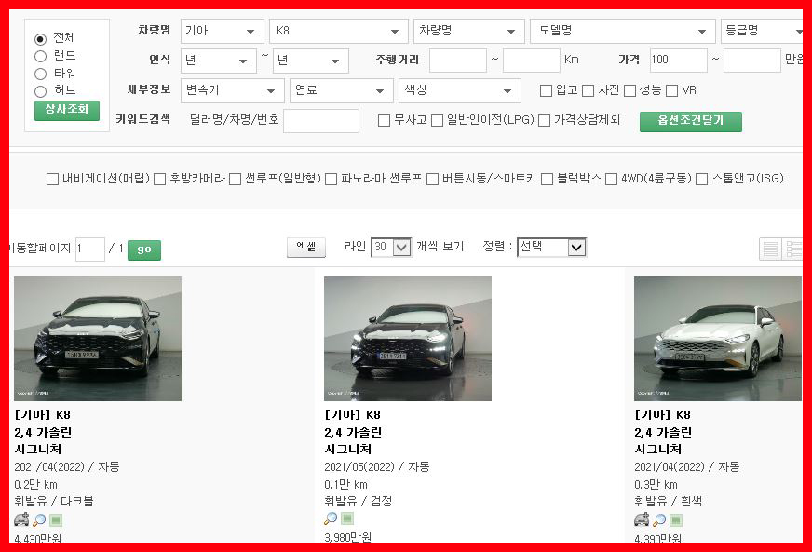812x552 pixels.
Task: Enable the 무사고 filter checkbox
Action: pyautogui.click(x=384, y=121)
